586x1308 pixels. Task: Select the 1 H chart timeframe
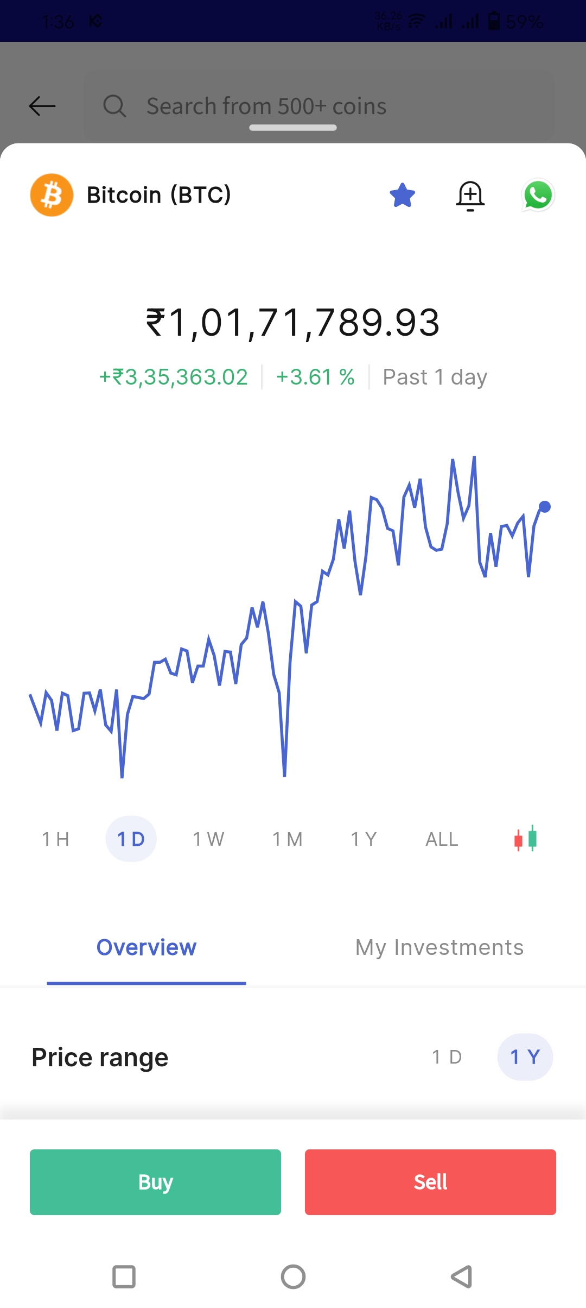[55, 839]
